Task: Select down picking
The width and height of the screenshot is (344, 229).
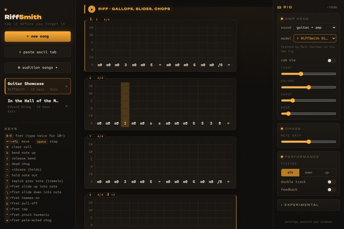Action: pos(309,172)
